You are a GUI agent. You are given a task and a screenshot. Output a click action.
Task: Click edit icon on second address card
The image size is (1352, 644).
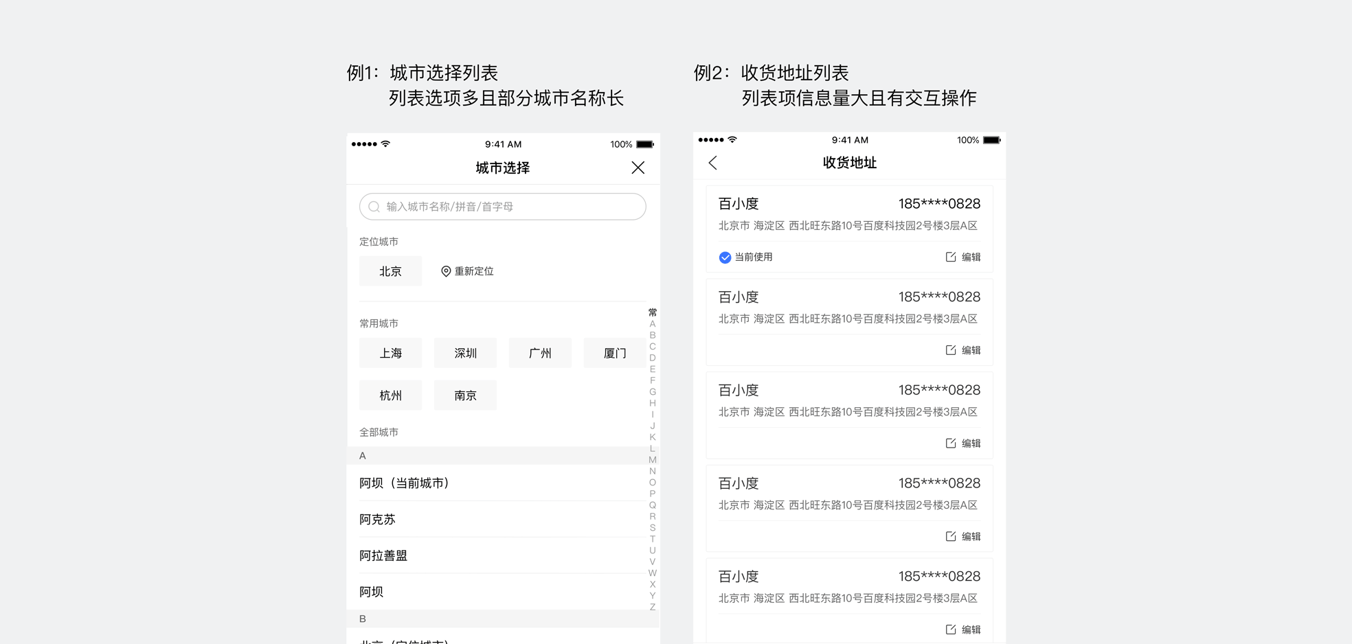click(x=951, y=350)
